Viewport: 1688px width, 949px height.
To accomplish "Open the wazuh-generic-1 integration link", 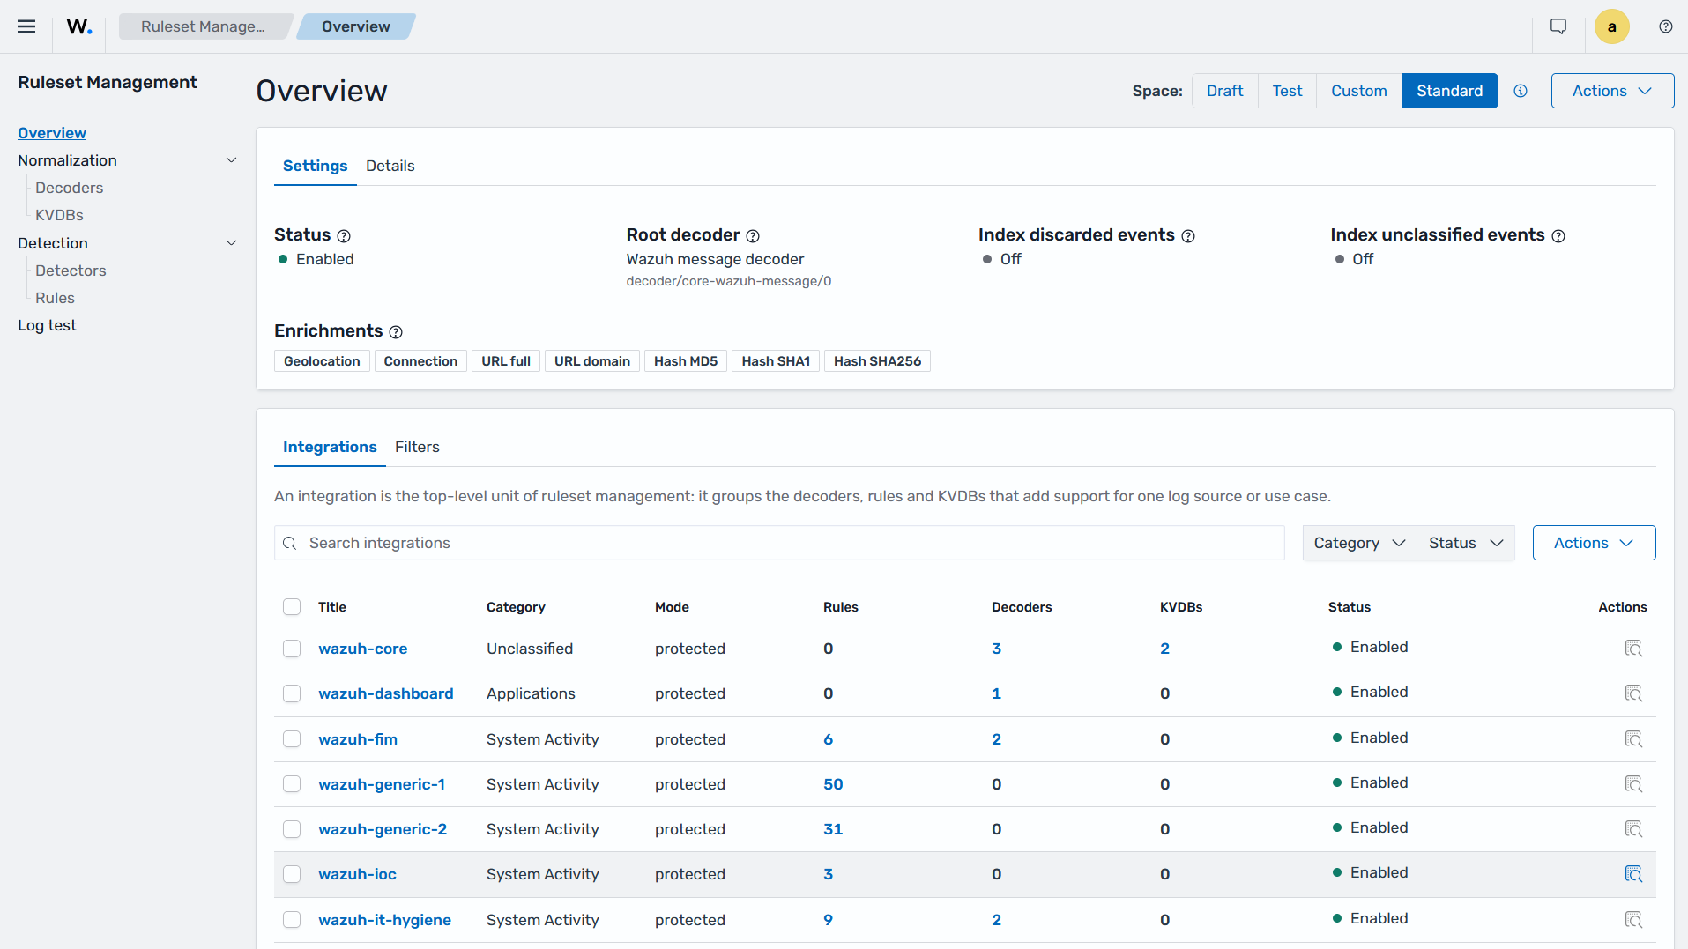I will pos(382,784).
